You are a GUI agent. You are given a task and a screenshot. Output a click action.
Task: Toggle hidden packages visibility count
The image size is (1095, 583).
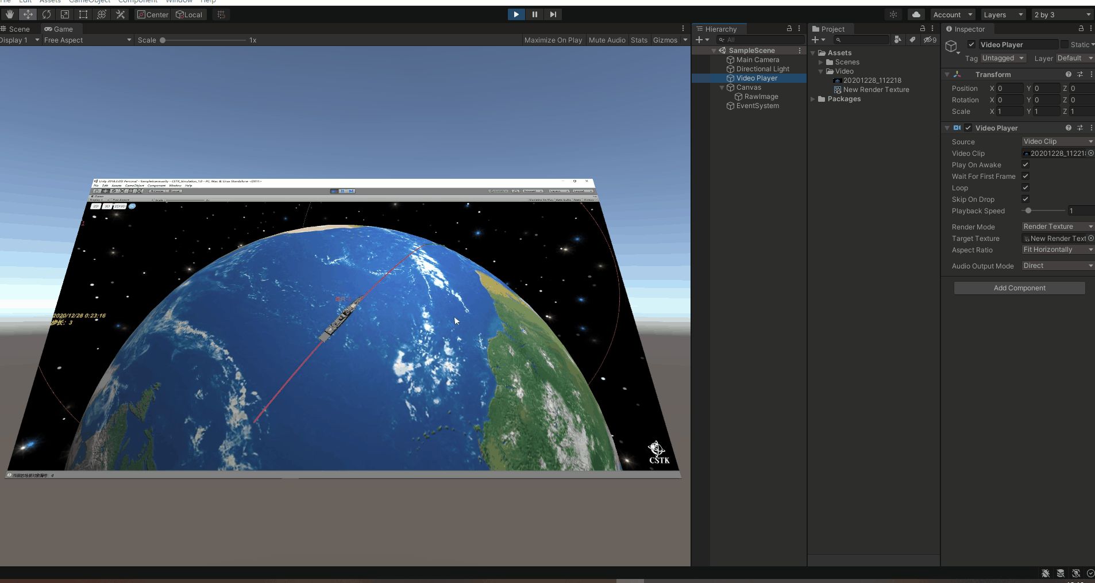pos(930,40)
